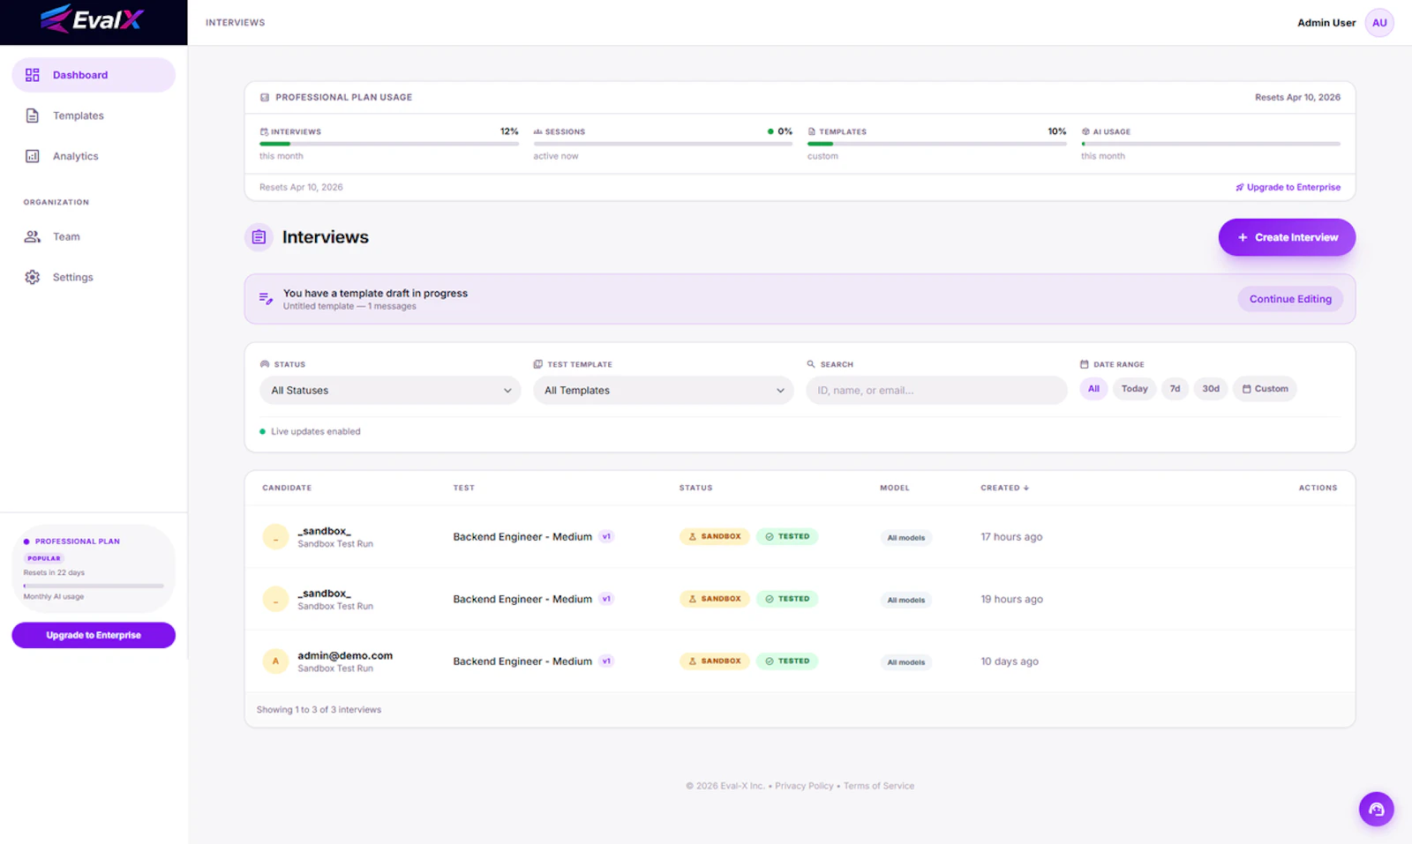The width and height of the screenshot is (1412, 844).
Task: Click the avatar in the 19 hours ago row
Action: (x=275, y=600)
